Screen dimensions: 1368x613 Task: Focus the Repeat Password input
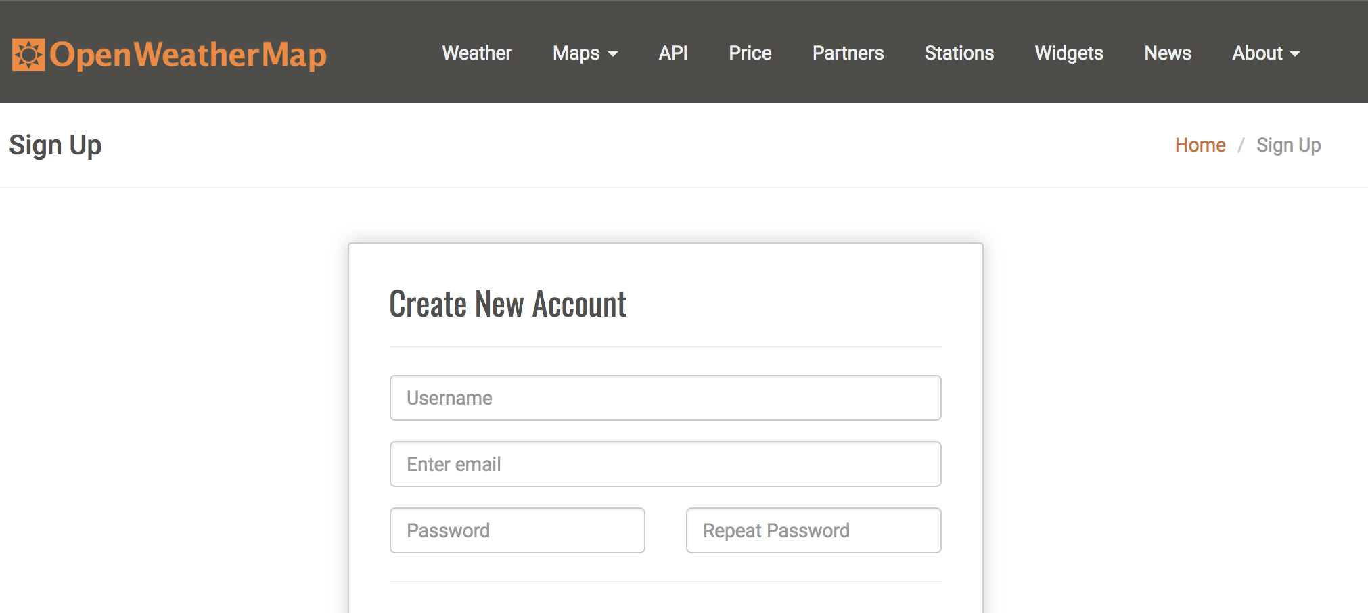tap(813, 530)
